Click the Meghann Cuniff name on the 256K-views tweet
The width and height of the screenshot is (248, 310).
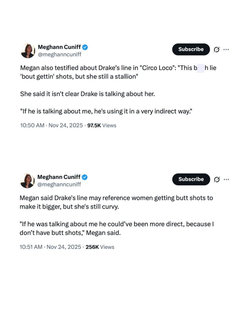click(x=59, y=177)
